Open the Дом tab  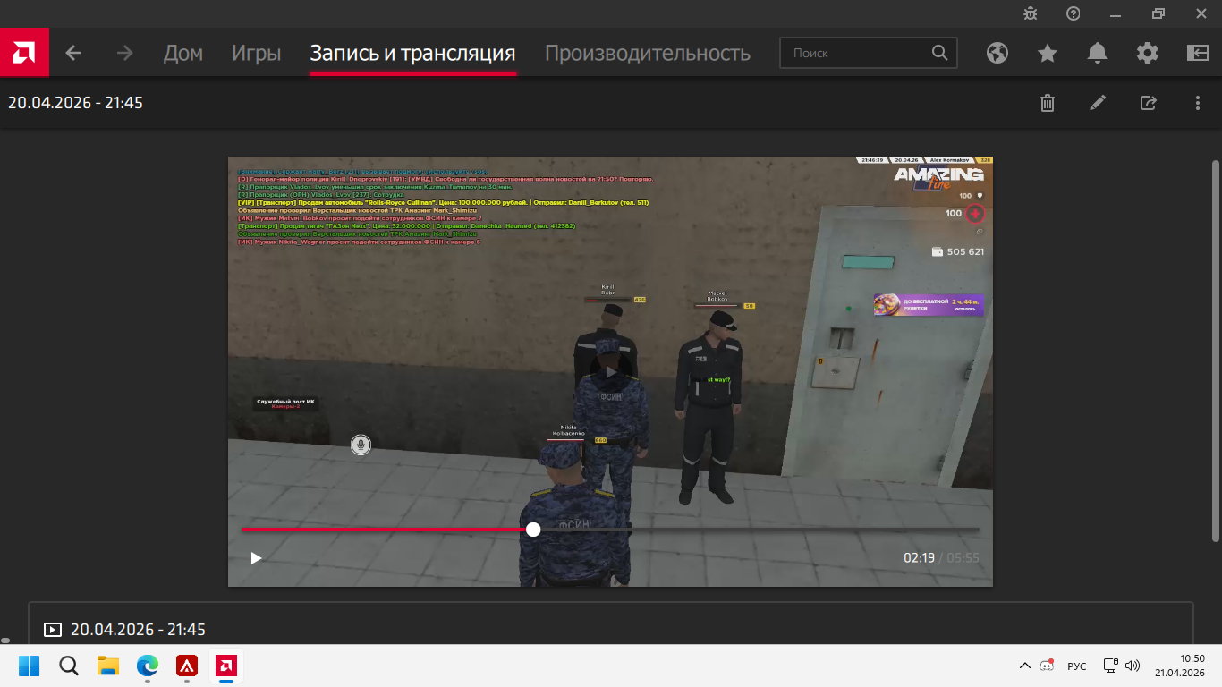click(x=183, y=53)
